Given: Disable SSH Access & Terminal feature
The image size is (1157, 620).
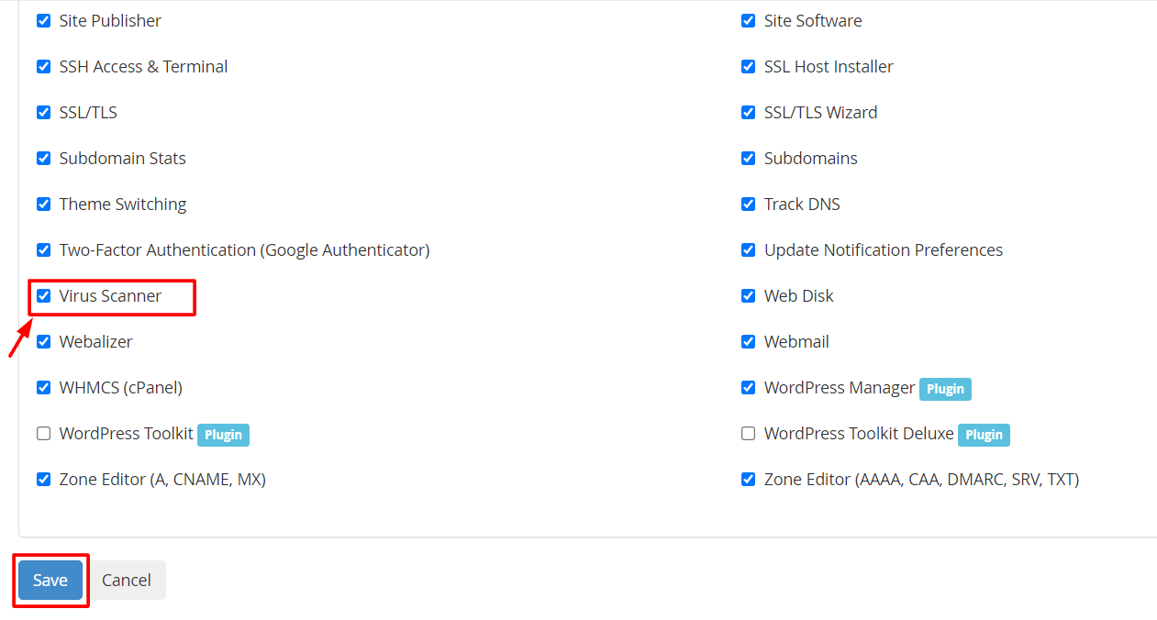Looking at the screenshot, I should (43, 67).
